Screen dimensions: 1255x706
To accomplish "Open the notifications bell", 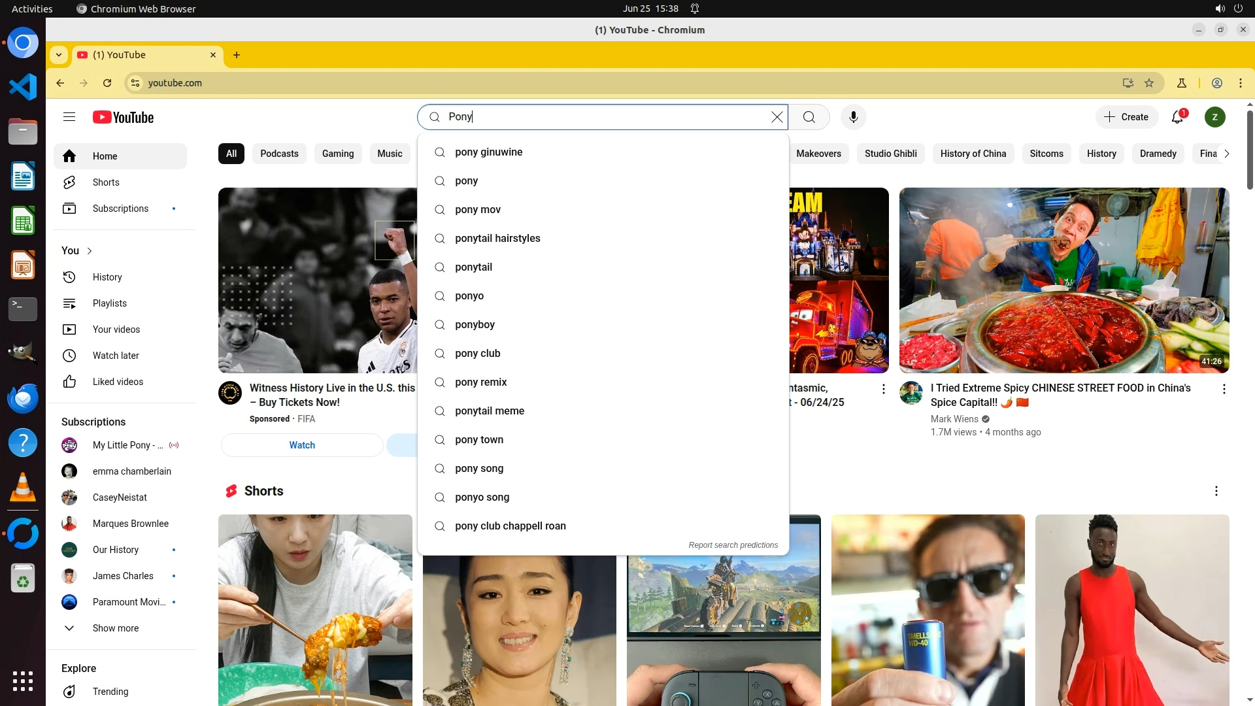I will [1177, 117].
